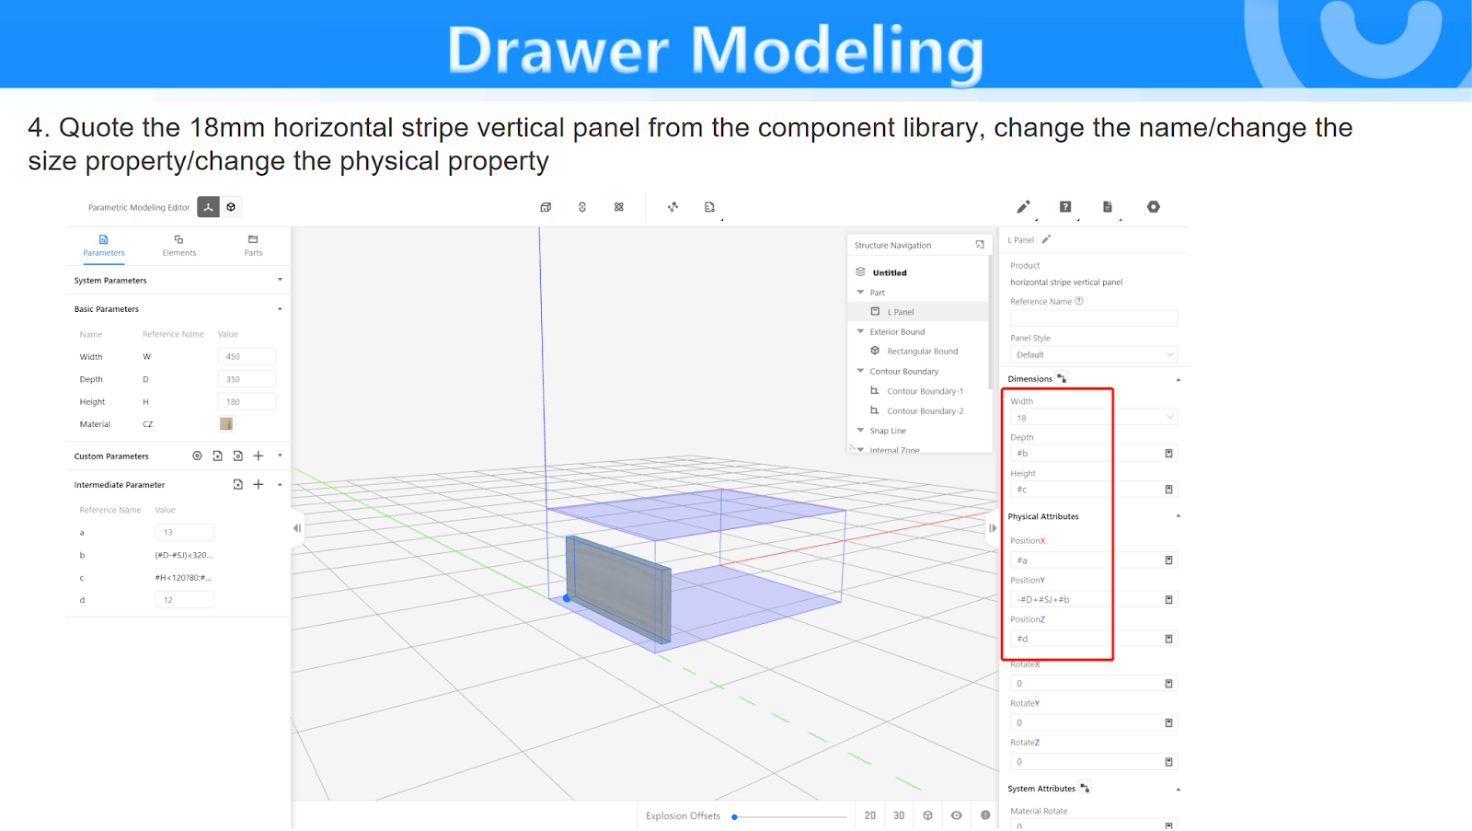Click the PositionY formula field

pyautogui.click(x=1086, y=600)
